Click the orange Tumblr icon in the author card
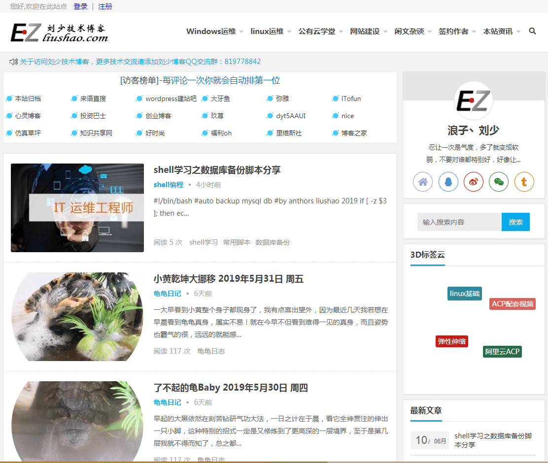Image resolution: width=548 pixels, height=463 pixels. pyautogui.click(x=524, y=181)
